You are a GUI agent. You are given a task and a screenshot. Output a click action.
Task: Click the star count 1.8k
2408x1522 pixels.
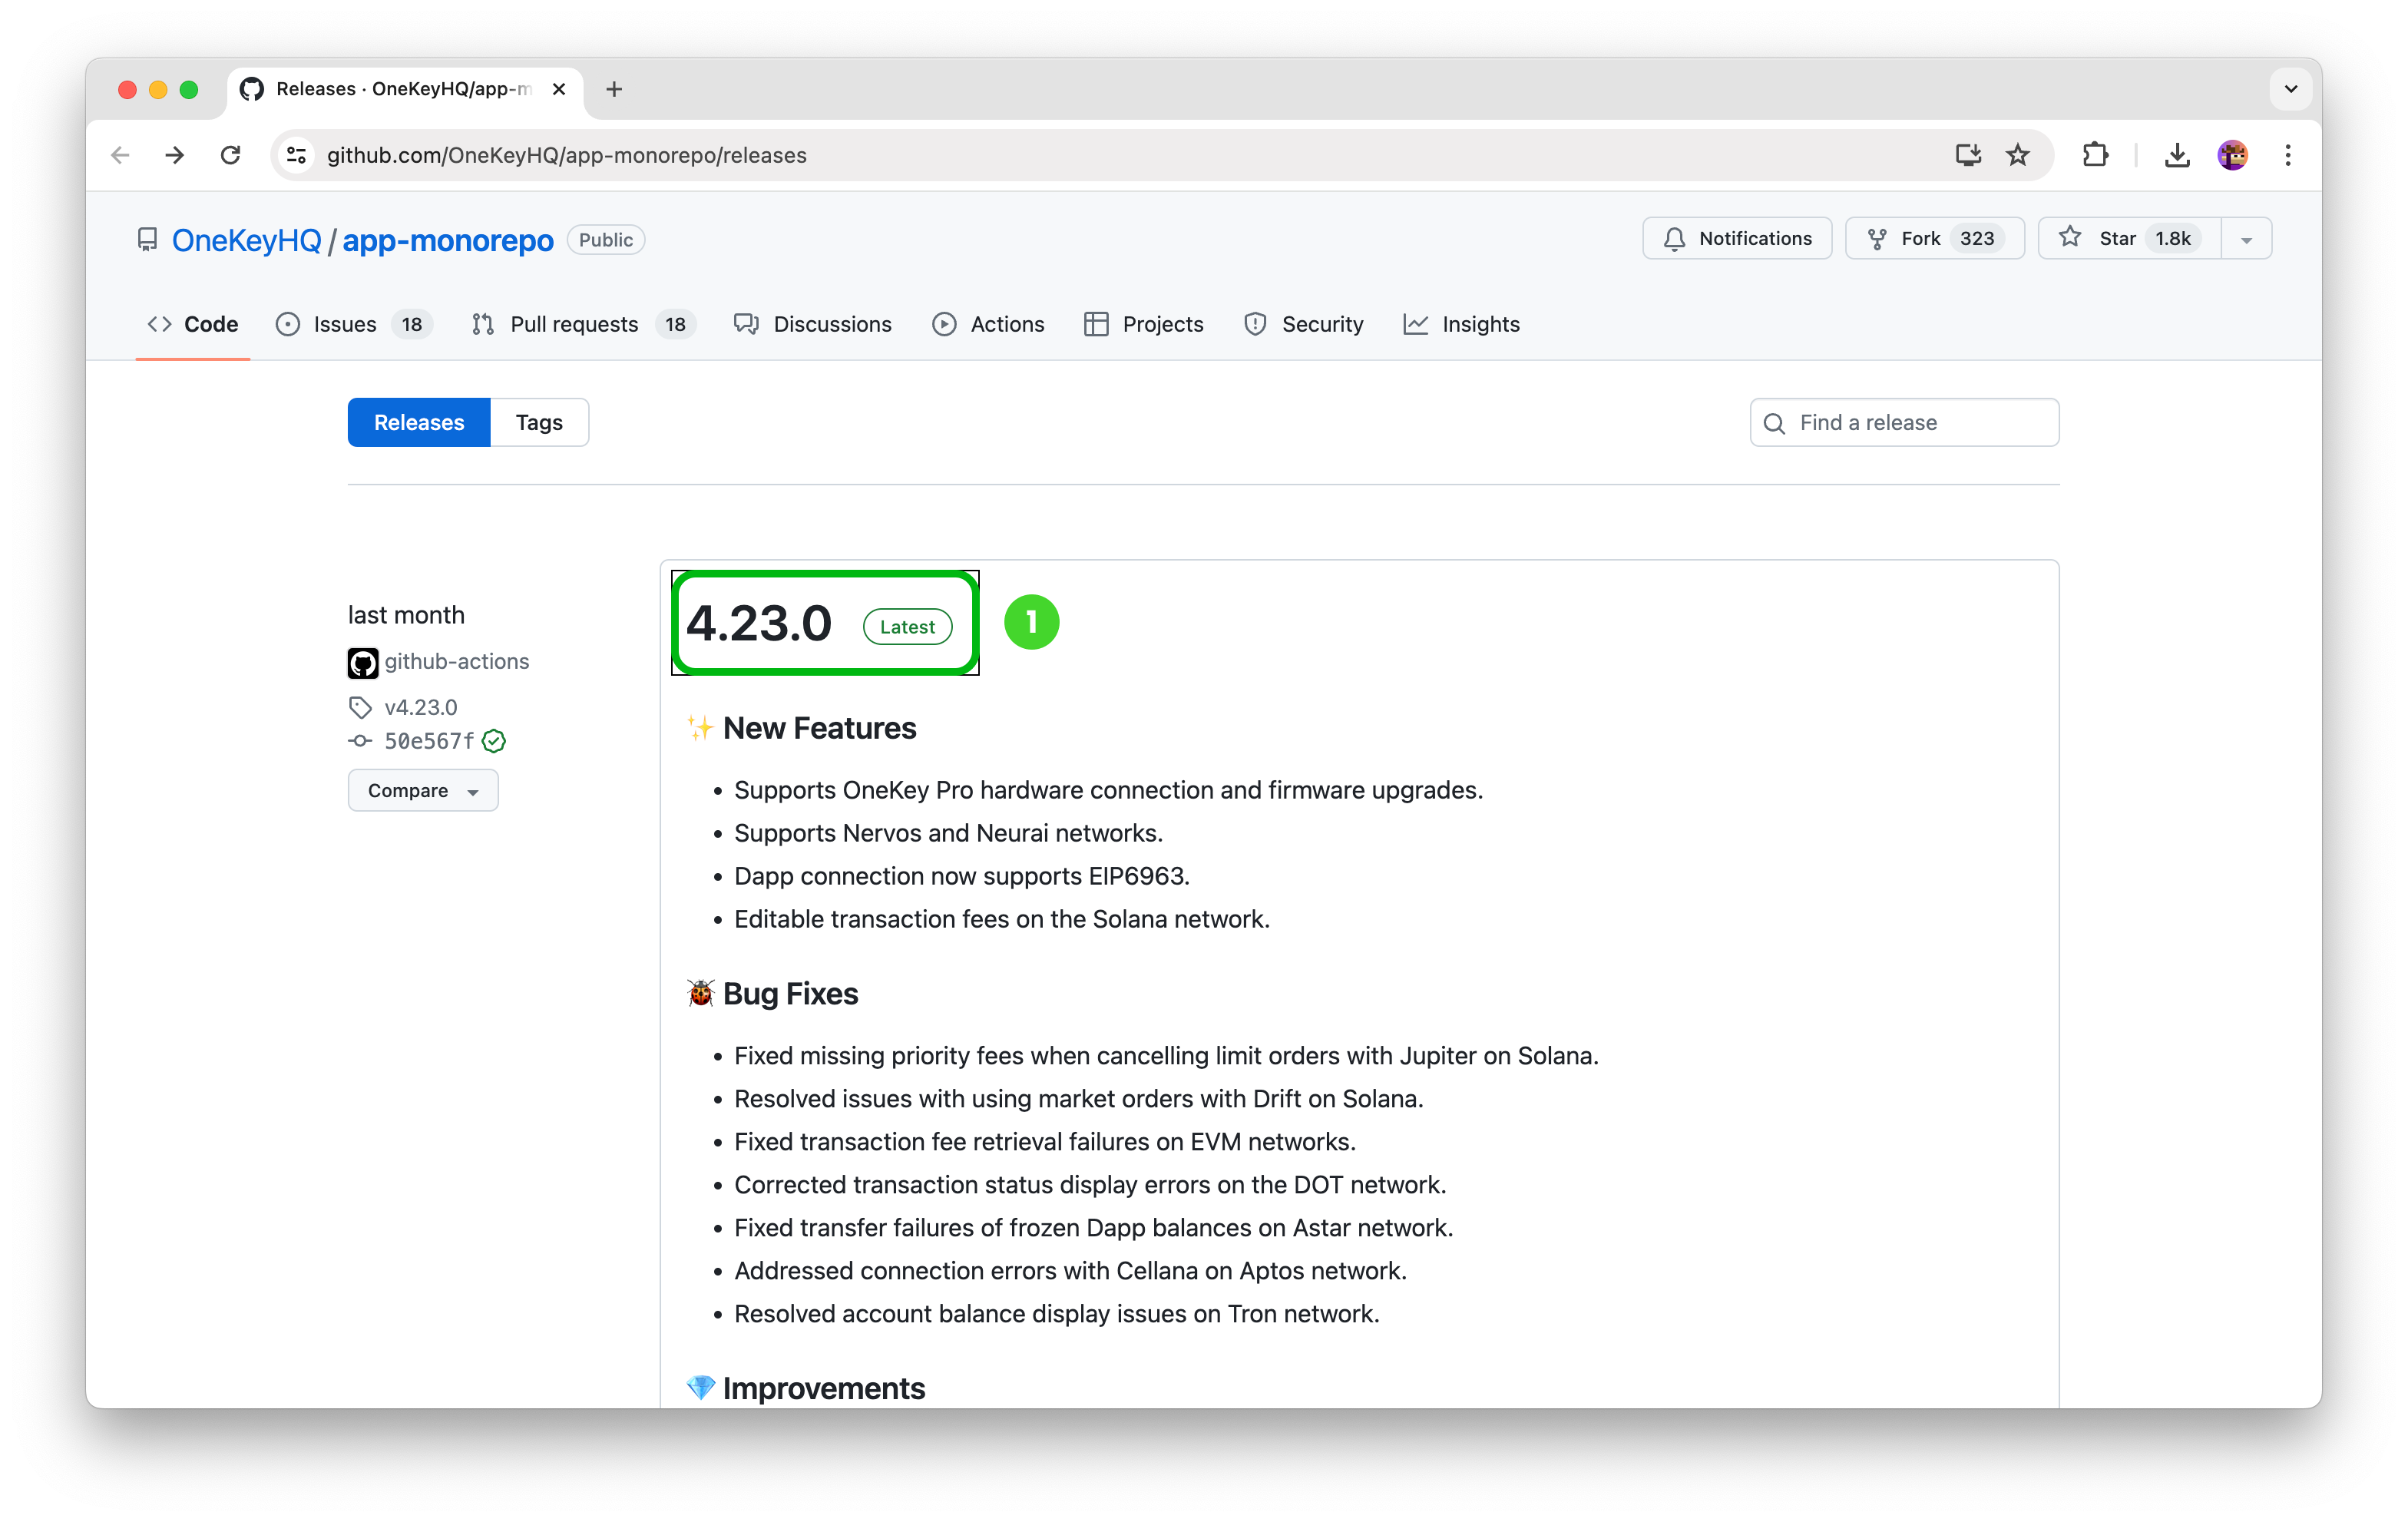point(2173,238)
